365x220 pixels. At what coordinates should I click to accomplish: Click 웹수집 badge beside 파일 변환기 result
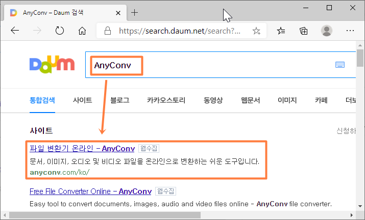click(149, 148)
